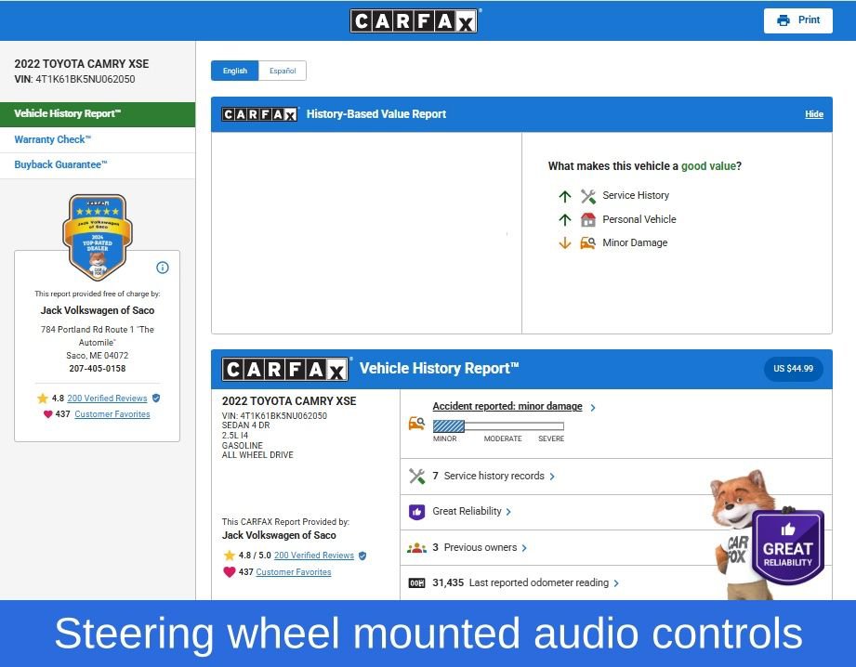Viewport: 856px width, 667px height.
Task: Switch language to Español
Action: (283, 71)
